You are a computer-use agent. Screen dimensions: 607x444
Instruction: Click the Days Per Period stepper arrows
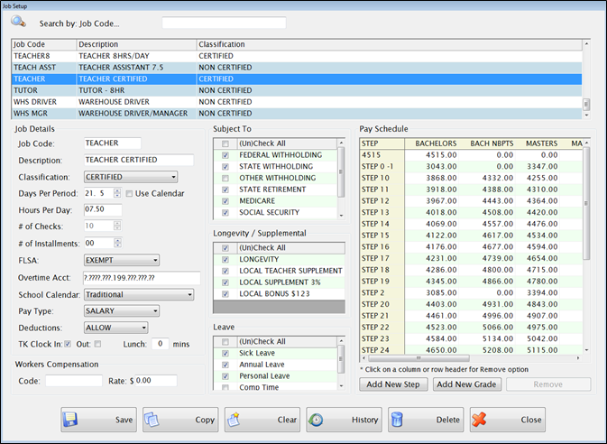[x=117, y=193]
